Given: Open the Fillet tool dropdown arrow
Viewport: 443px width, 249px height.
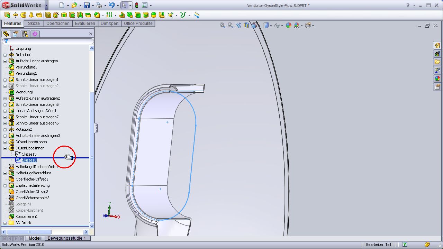Looking at the screenshot, I should tap(103, 15).
